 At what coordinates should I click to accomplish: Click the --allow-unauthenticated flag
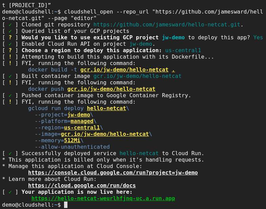pos(72,147)
